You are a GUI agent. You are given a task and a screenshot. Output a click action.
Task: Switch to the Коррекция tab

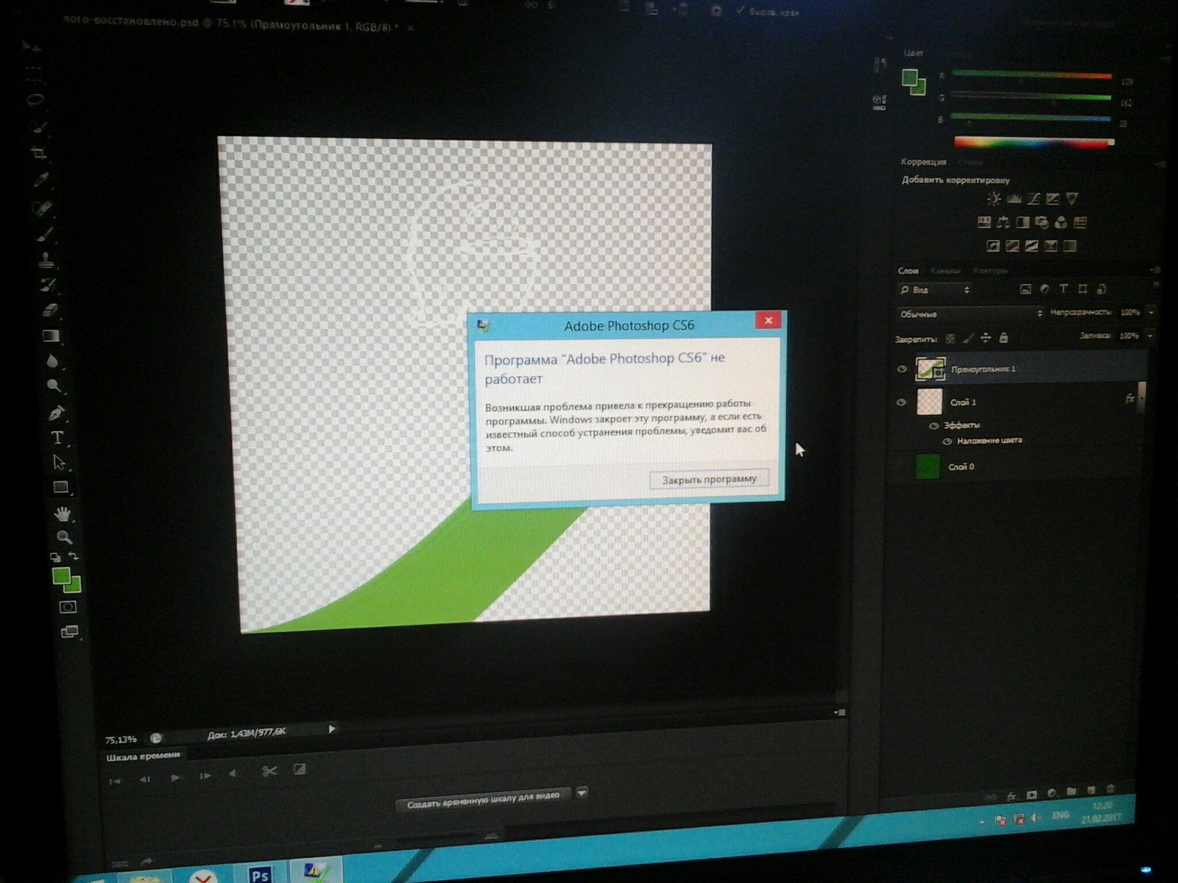[x=923, y=162]
